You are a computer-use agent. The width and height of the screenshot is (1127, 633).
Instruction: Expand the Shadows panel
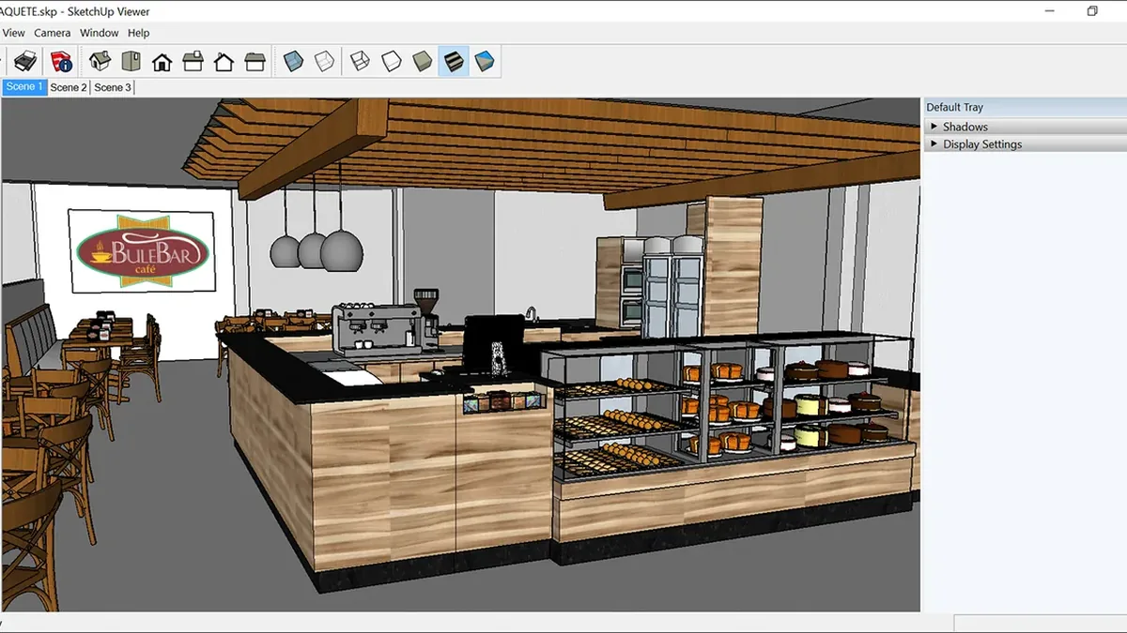(1026, 127)
